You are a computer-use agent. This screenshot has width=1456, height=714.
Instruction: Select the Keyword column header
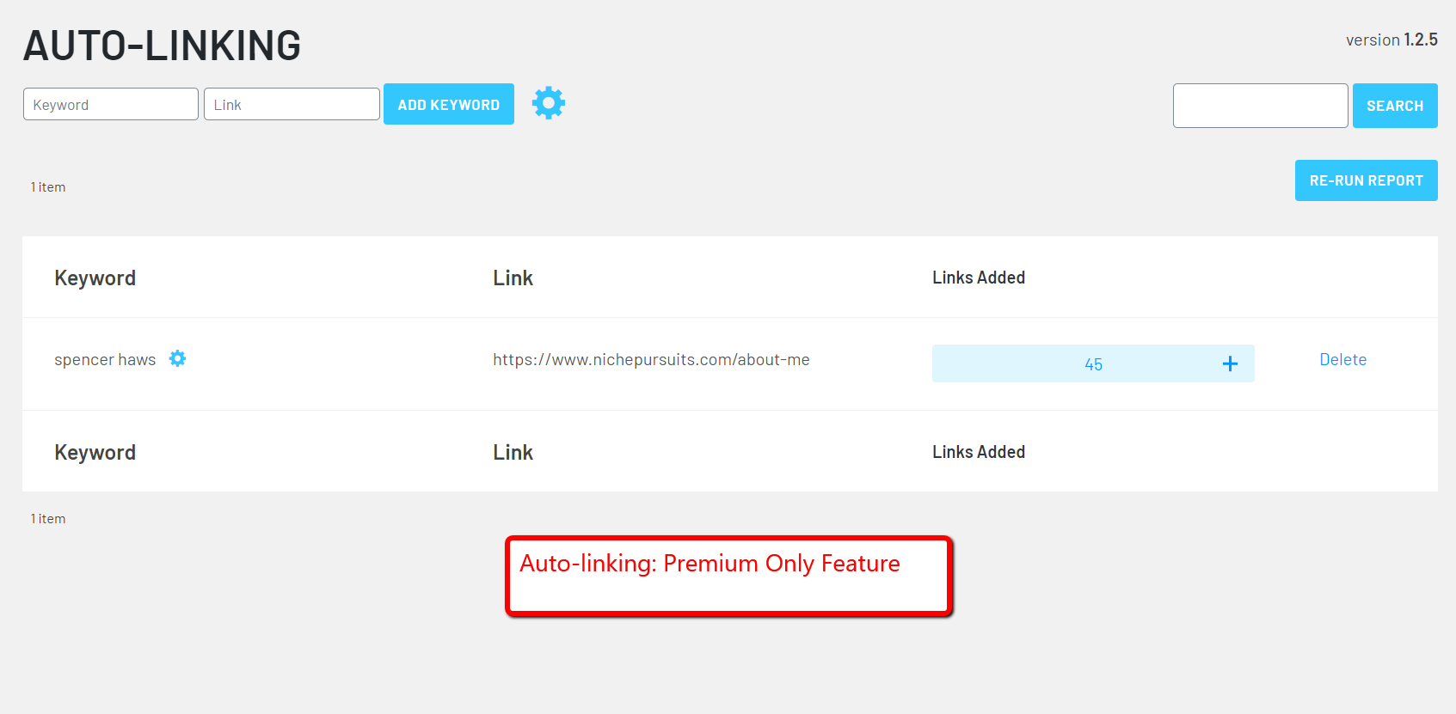click(x=95, y=277)
